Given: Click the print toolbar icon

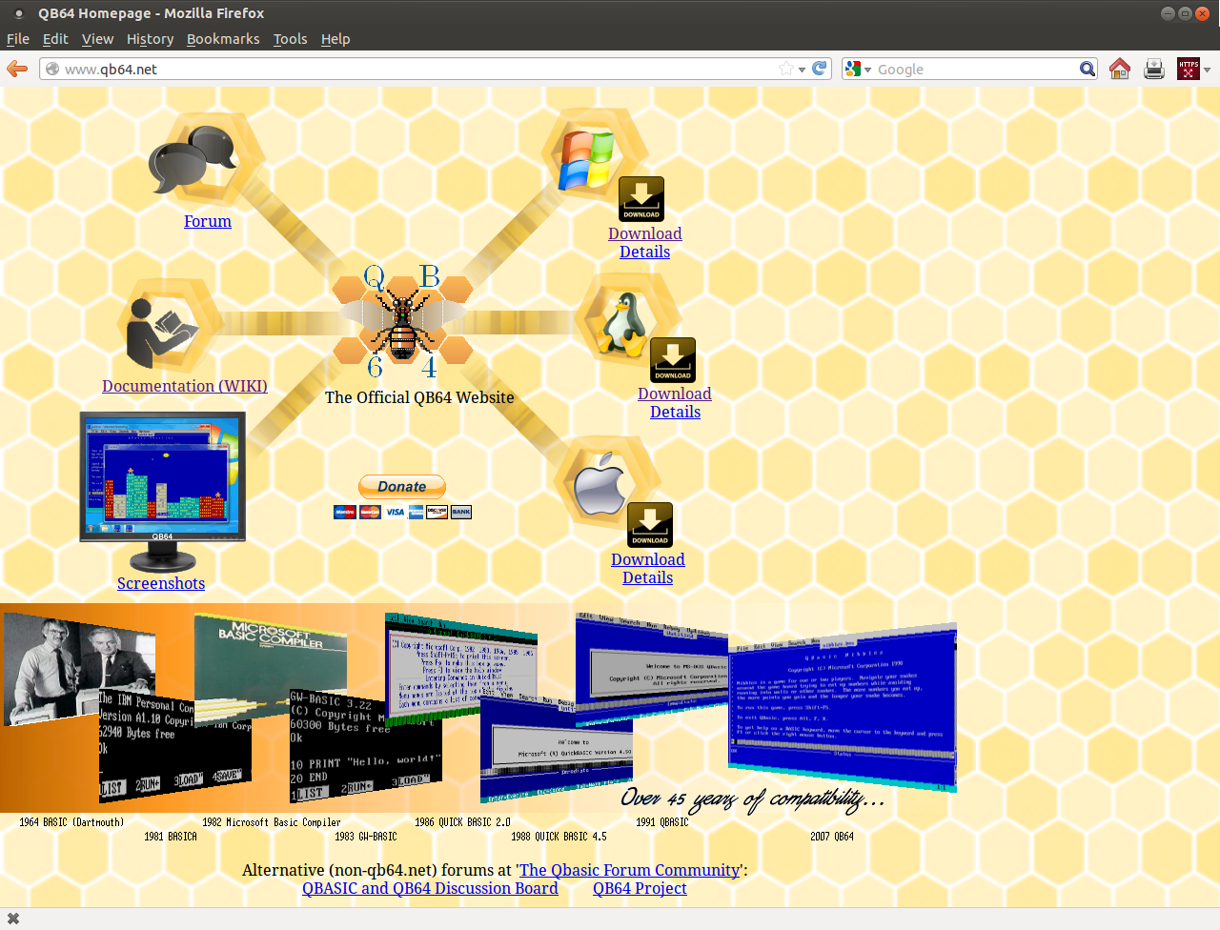Looking at the screenshot, I should pyautogui.click(x=1154, y=69).
